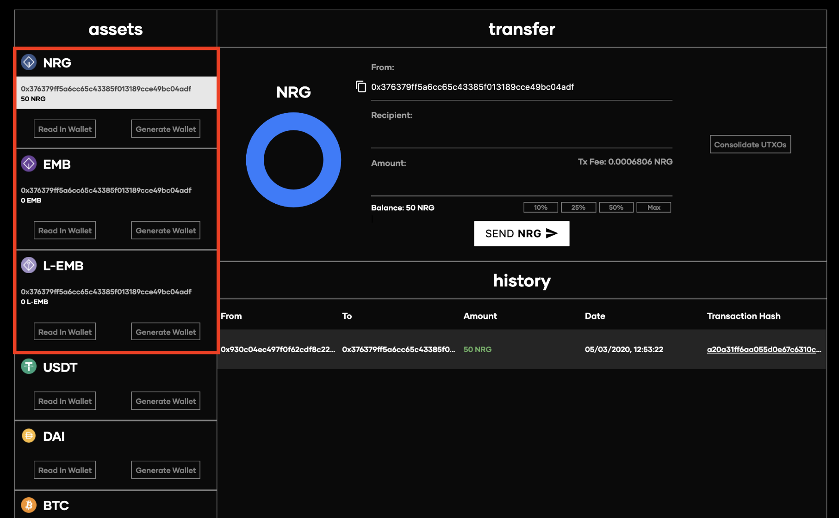Select the EMB asset heading
The height and width of the screenshot is (518, 839).
57,165
